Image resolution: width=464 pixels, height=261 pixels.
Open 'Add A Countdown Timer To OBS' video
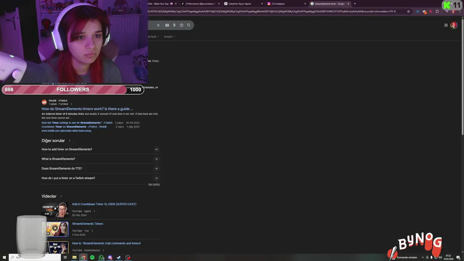[x=104, y=204]
